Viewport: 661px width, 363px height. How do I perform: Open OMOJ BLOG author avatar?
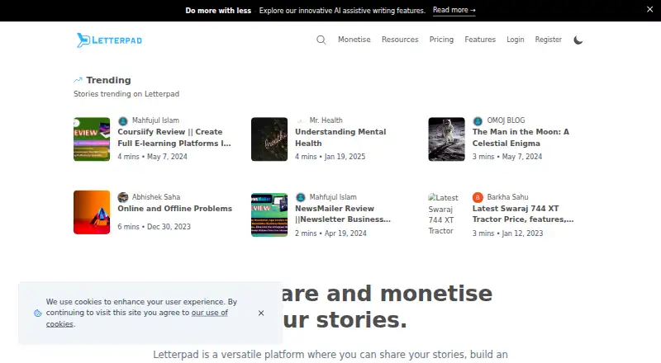478,120
